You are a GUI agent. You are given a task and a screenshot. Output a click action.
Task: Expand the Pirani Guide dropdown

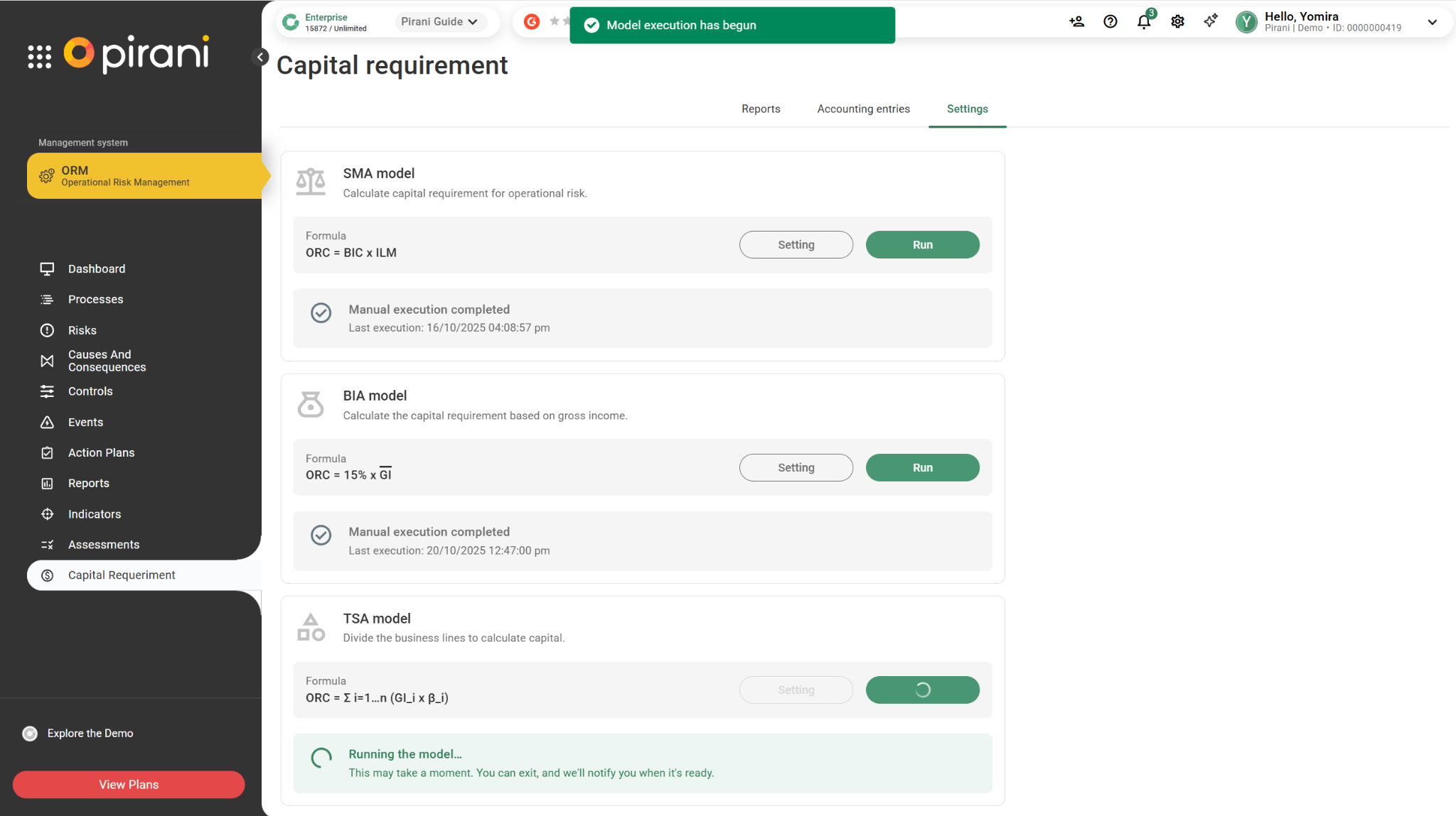(439, 22)
